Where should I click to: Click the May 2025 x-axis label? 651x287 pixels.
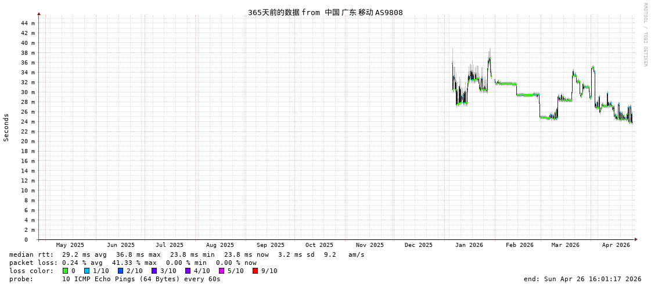70,245
